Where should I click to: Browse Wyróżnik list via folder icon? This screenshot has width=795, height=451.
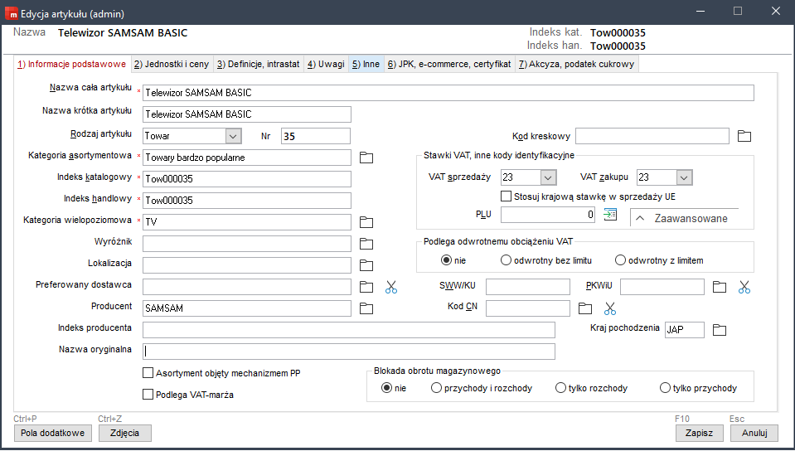tap(366, 244)
